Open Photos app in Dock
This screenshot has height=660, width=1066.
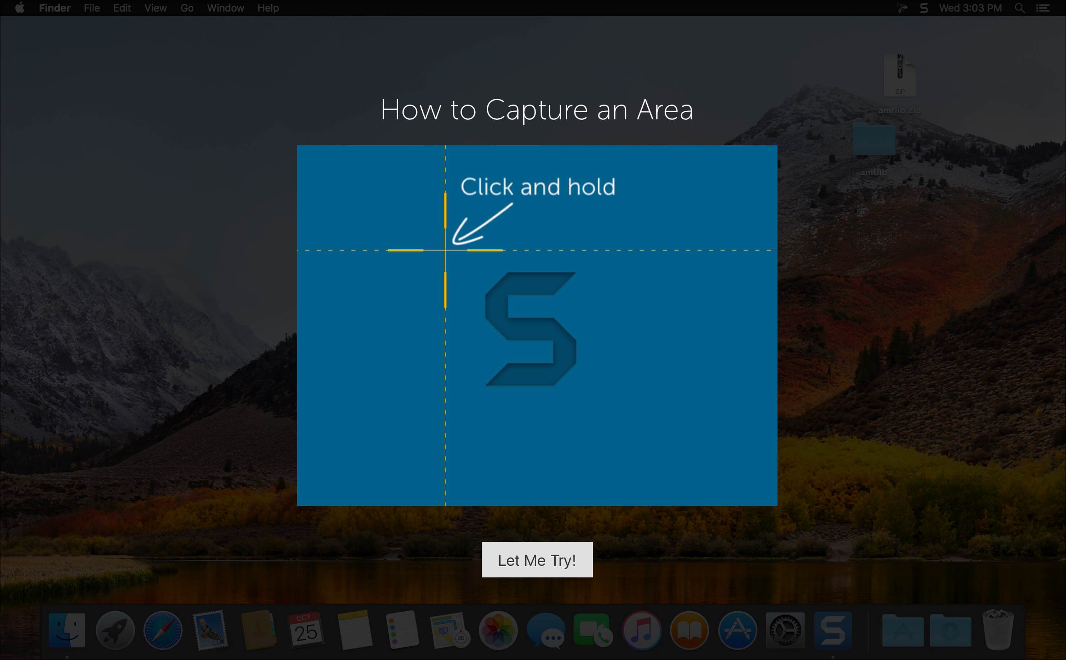[498, 630]
